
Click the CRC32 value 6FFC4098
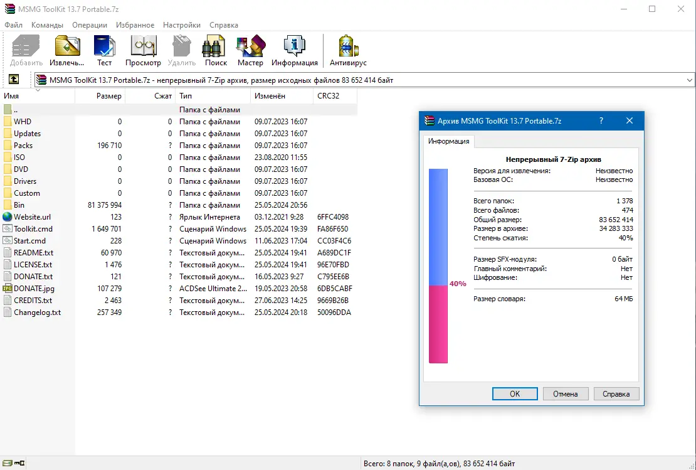[333, 216]
